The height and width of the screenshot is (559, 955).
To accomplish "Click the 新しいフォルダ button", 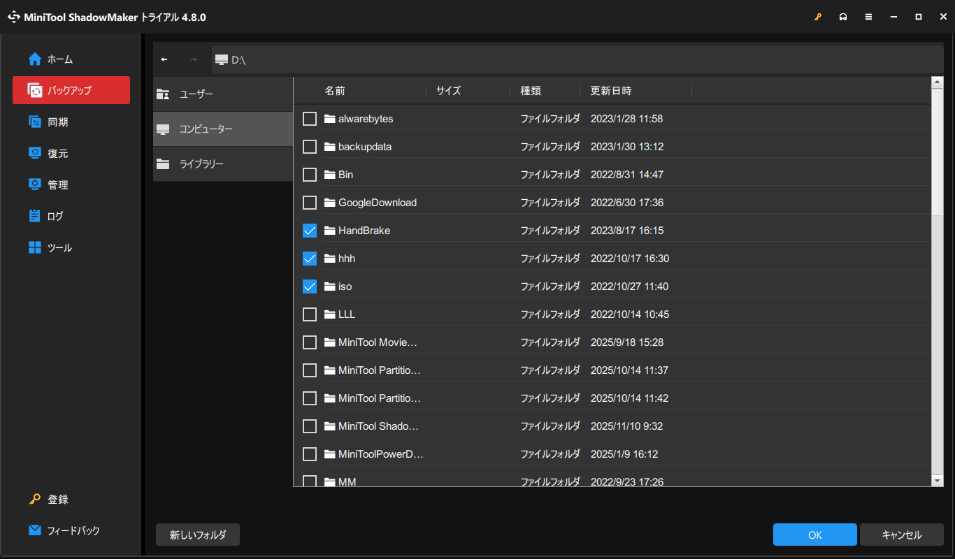I will click(x=197, y=535).
